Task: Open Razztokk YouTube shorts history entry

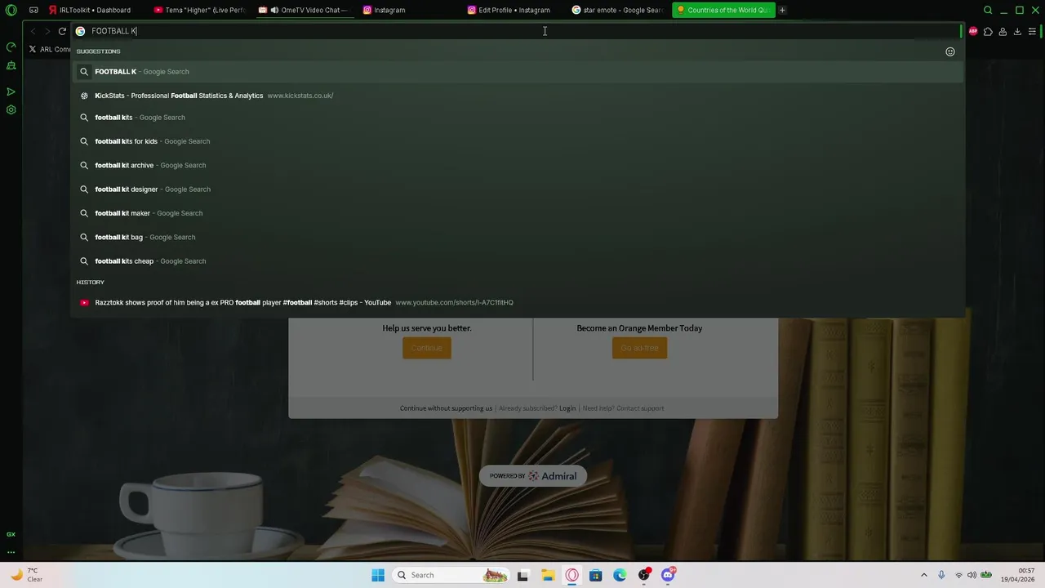Action: (519, 302)
